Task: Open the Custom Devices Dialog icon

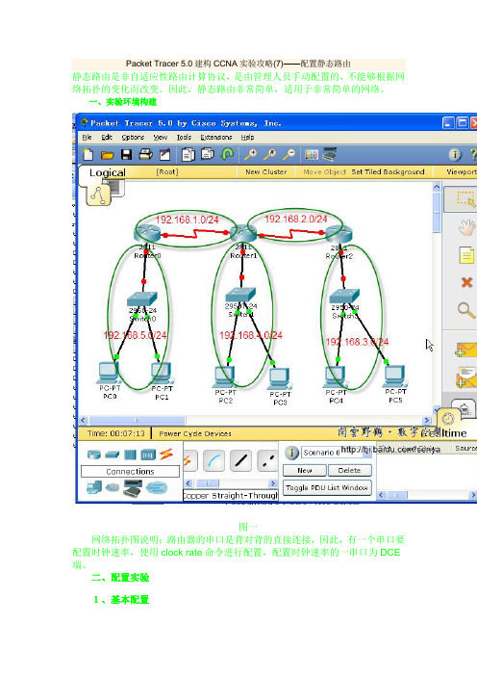Action: 330,154
